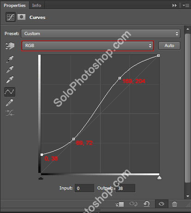Switch to the Info tab

36,6
